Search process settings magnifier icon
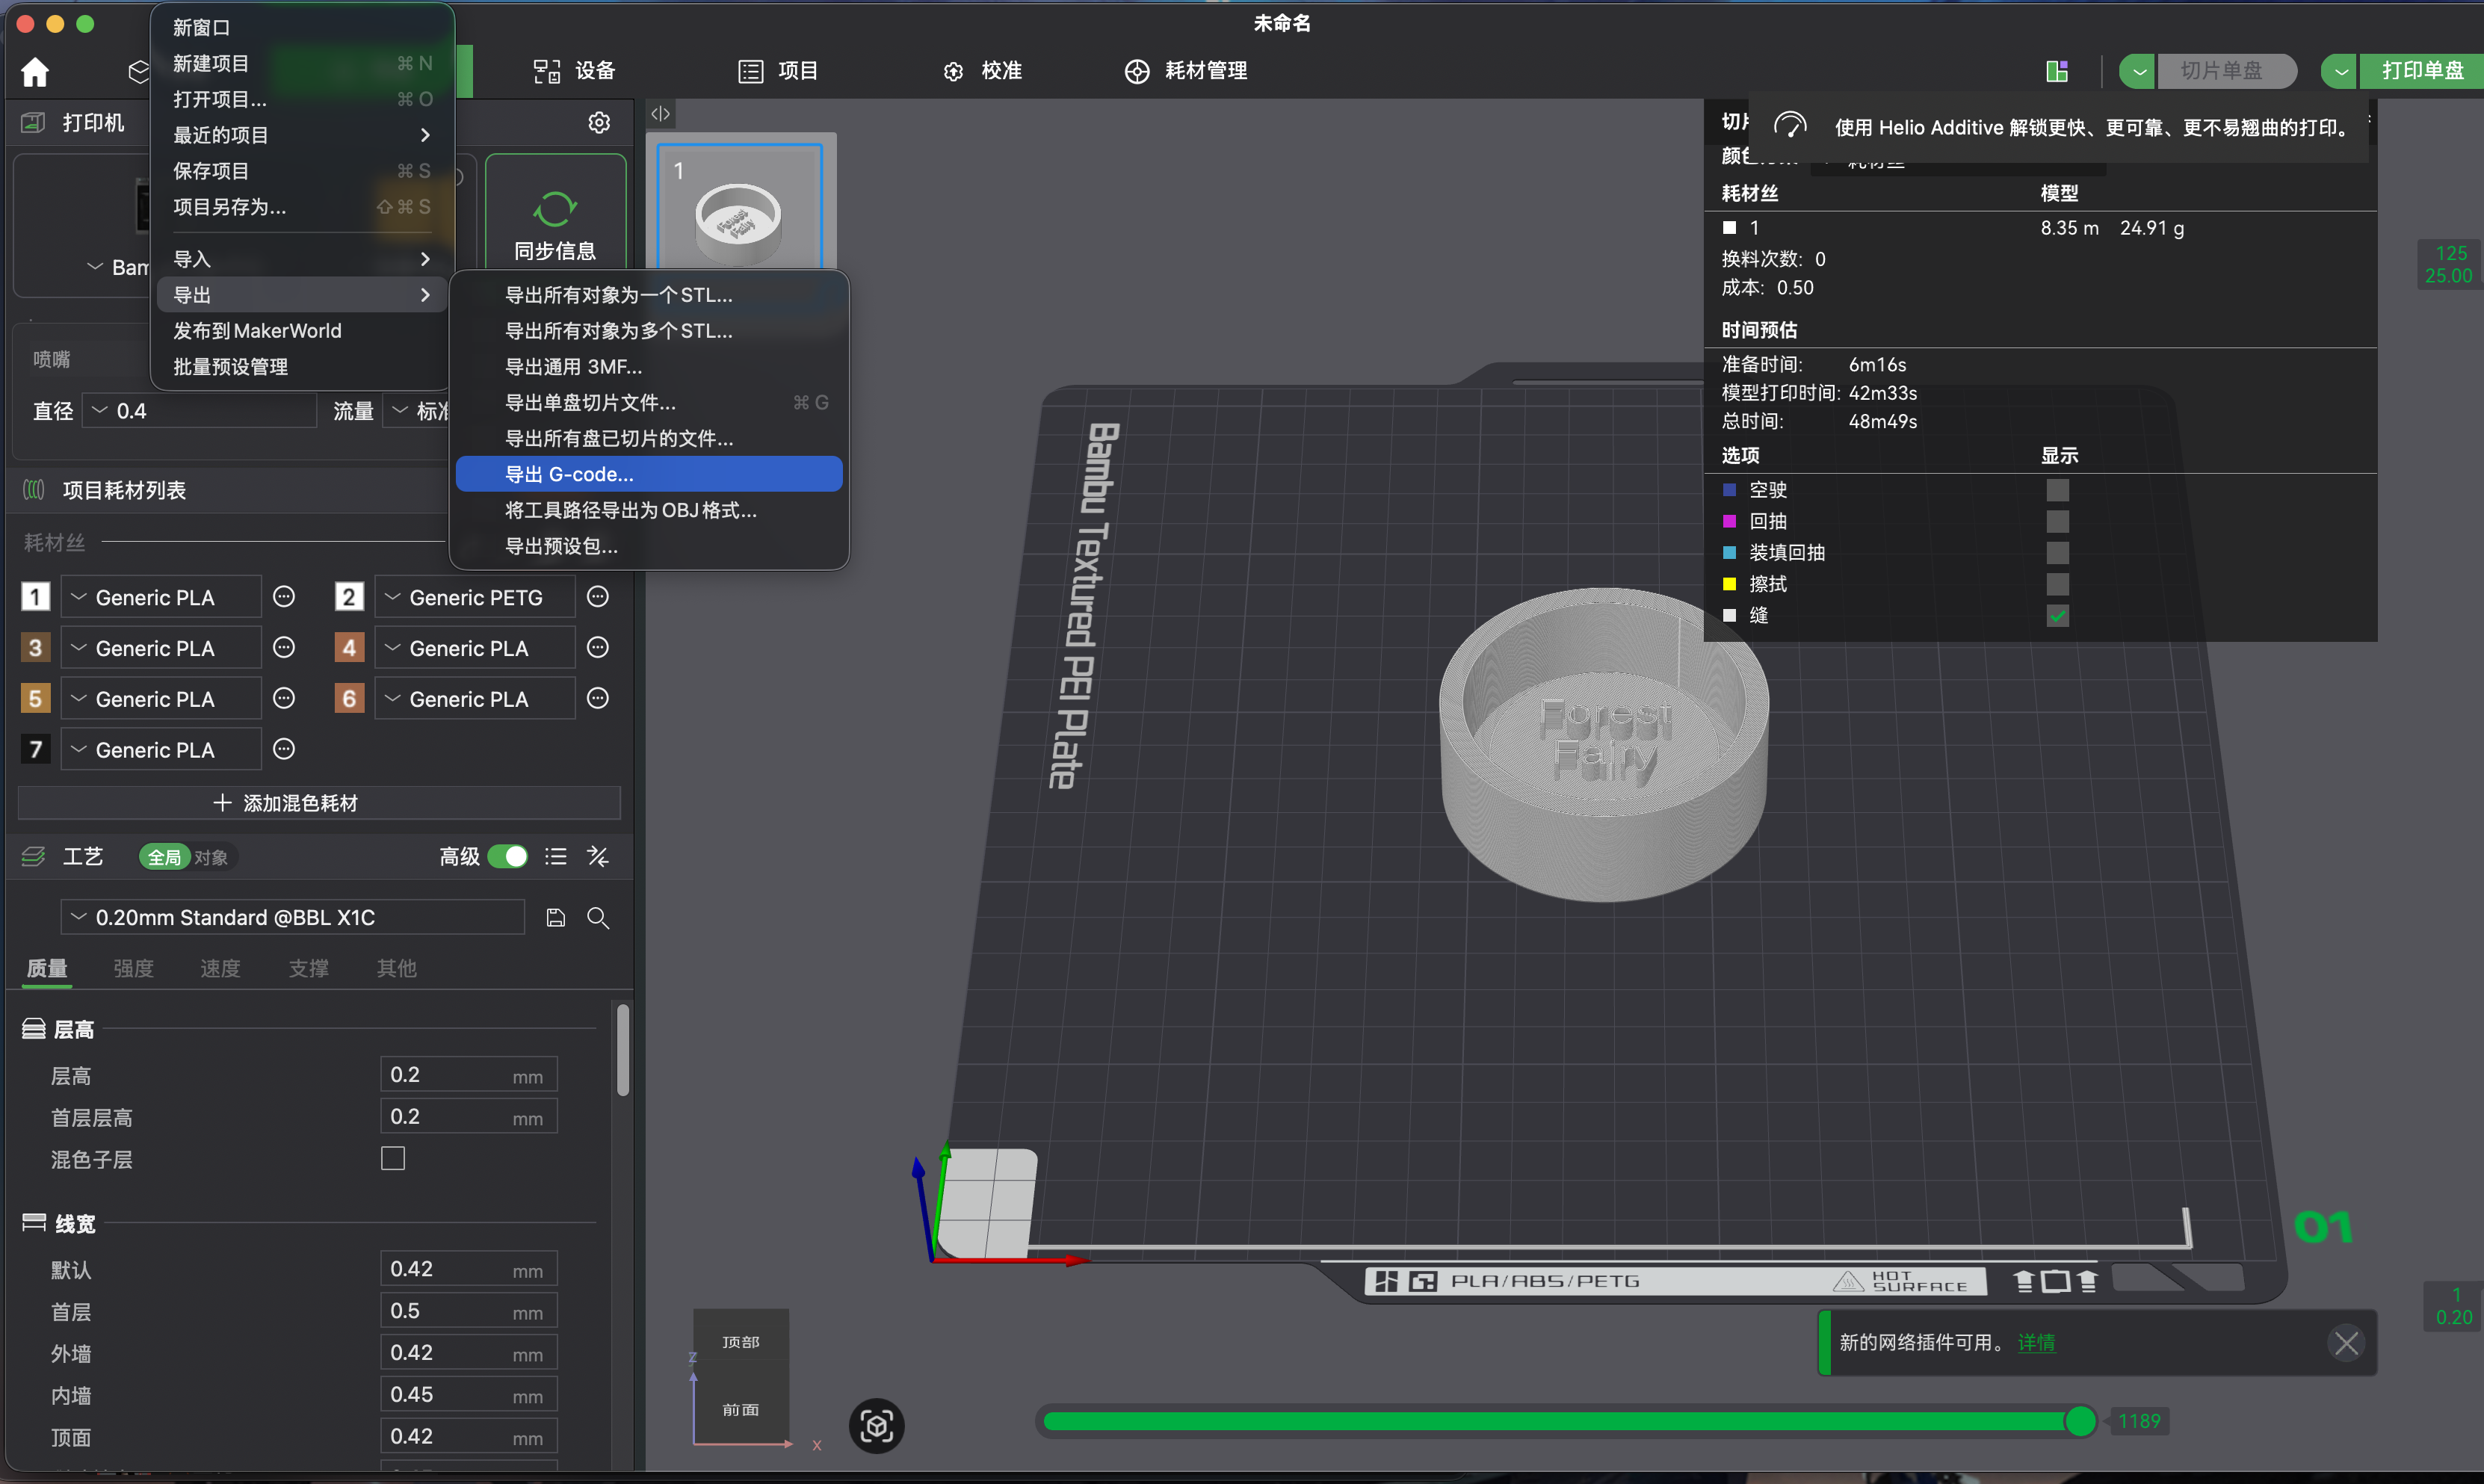 point(598,917)
